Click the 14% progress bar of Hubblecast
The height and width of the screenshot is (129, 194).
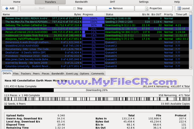point(93,35)
